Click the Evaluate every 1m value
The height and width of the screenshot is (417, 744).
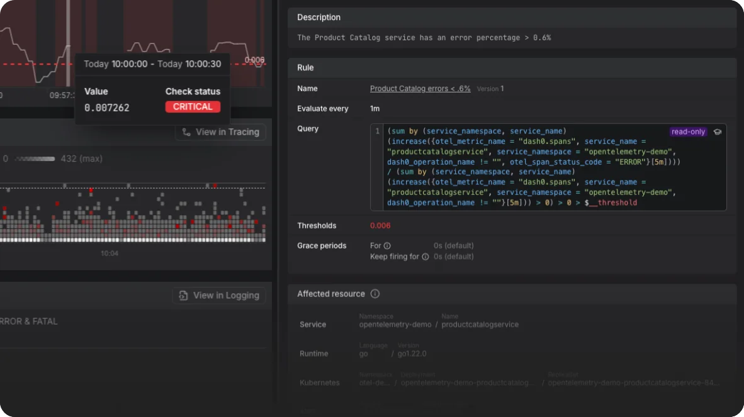pos(375,109)
